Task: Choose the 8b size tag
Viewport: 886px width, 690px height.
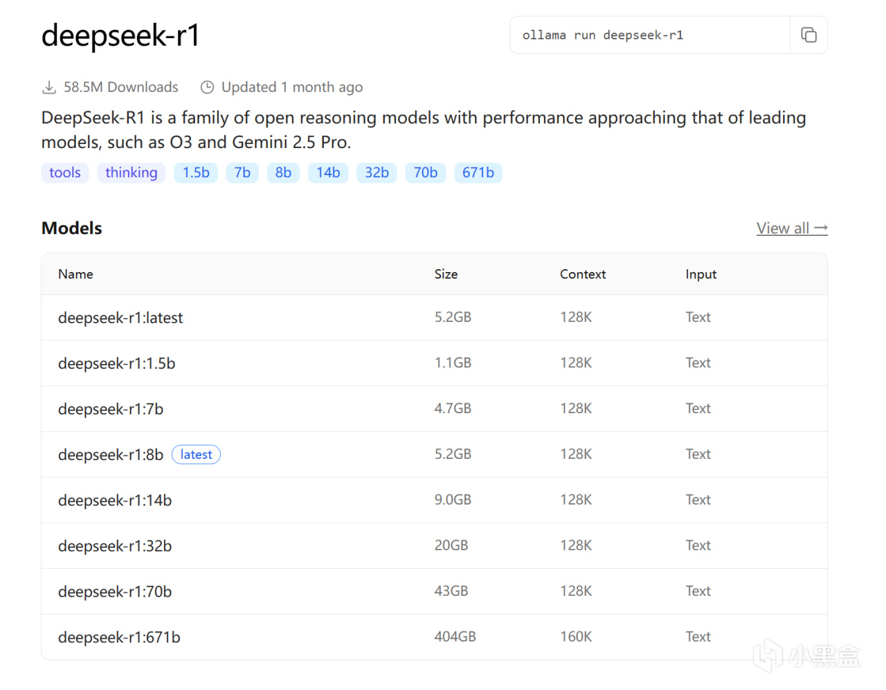Action: [283, 172]
